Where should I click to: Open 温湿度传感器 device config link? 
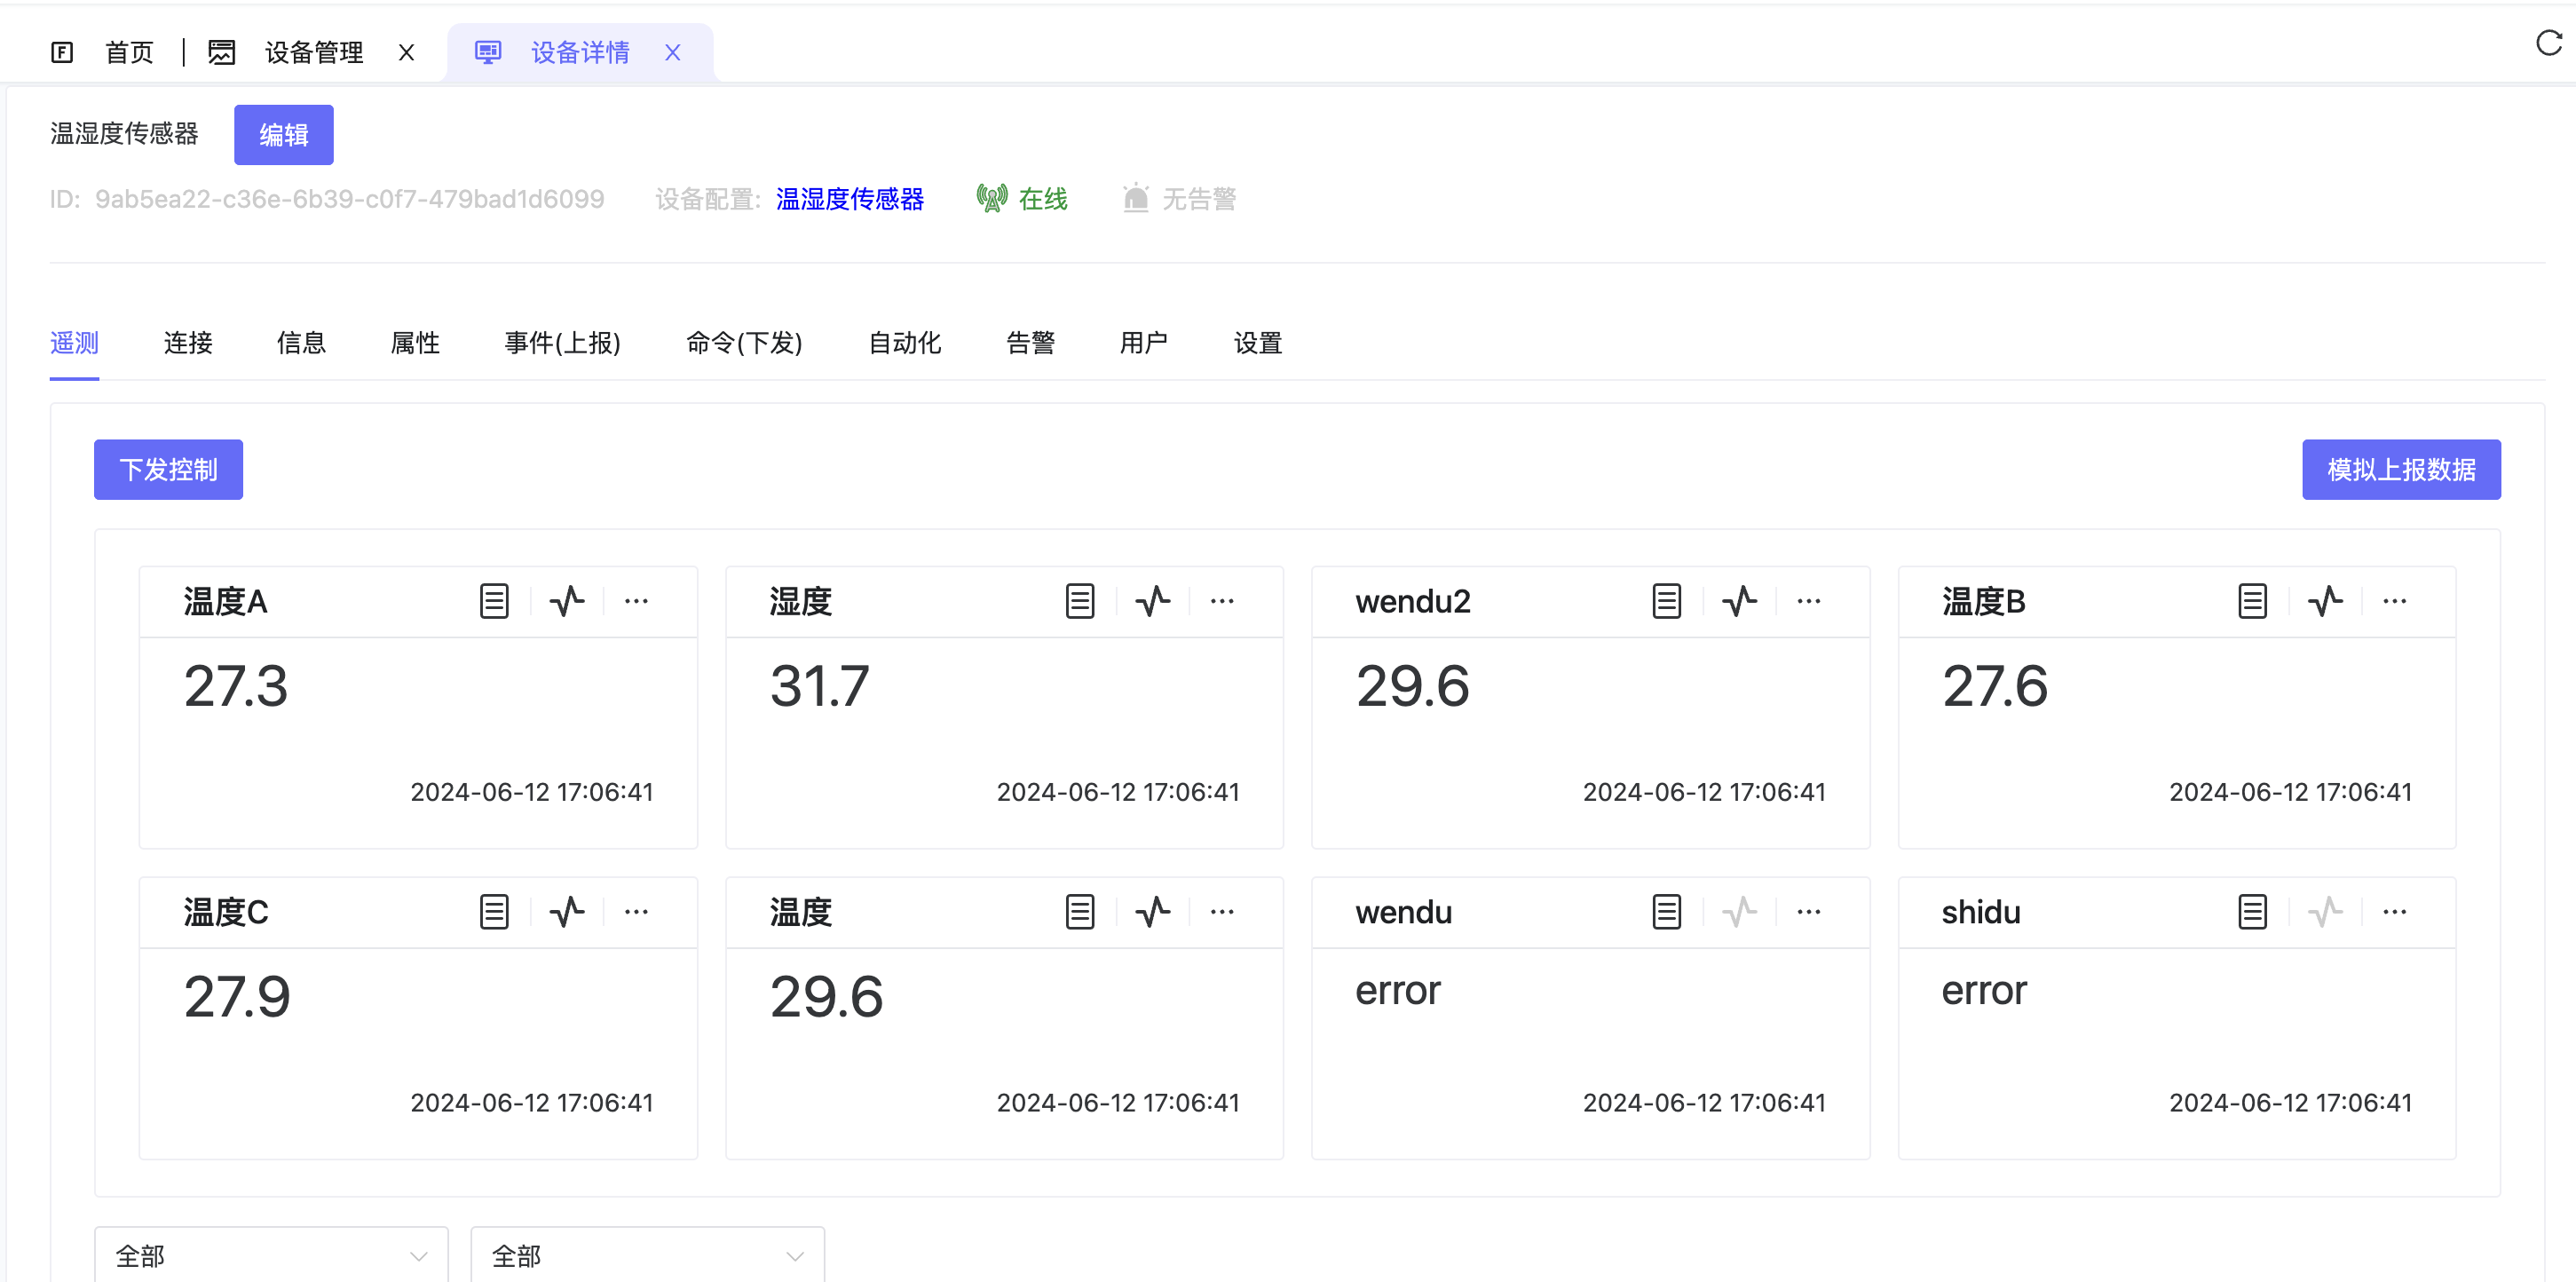point(849,199)
